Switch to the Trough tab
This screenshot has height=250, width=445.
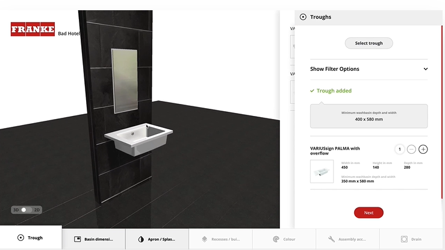pos(31,237)
